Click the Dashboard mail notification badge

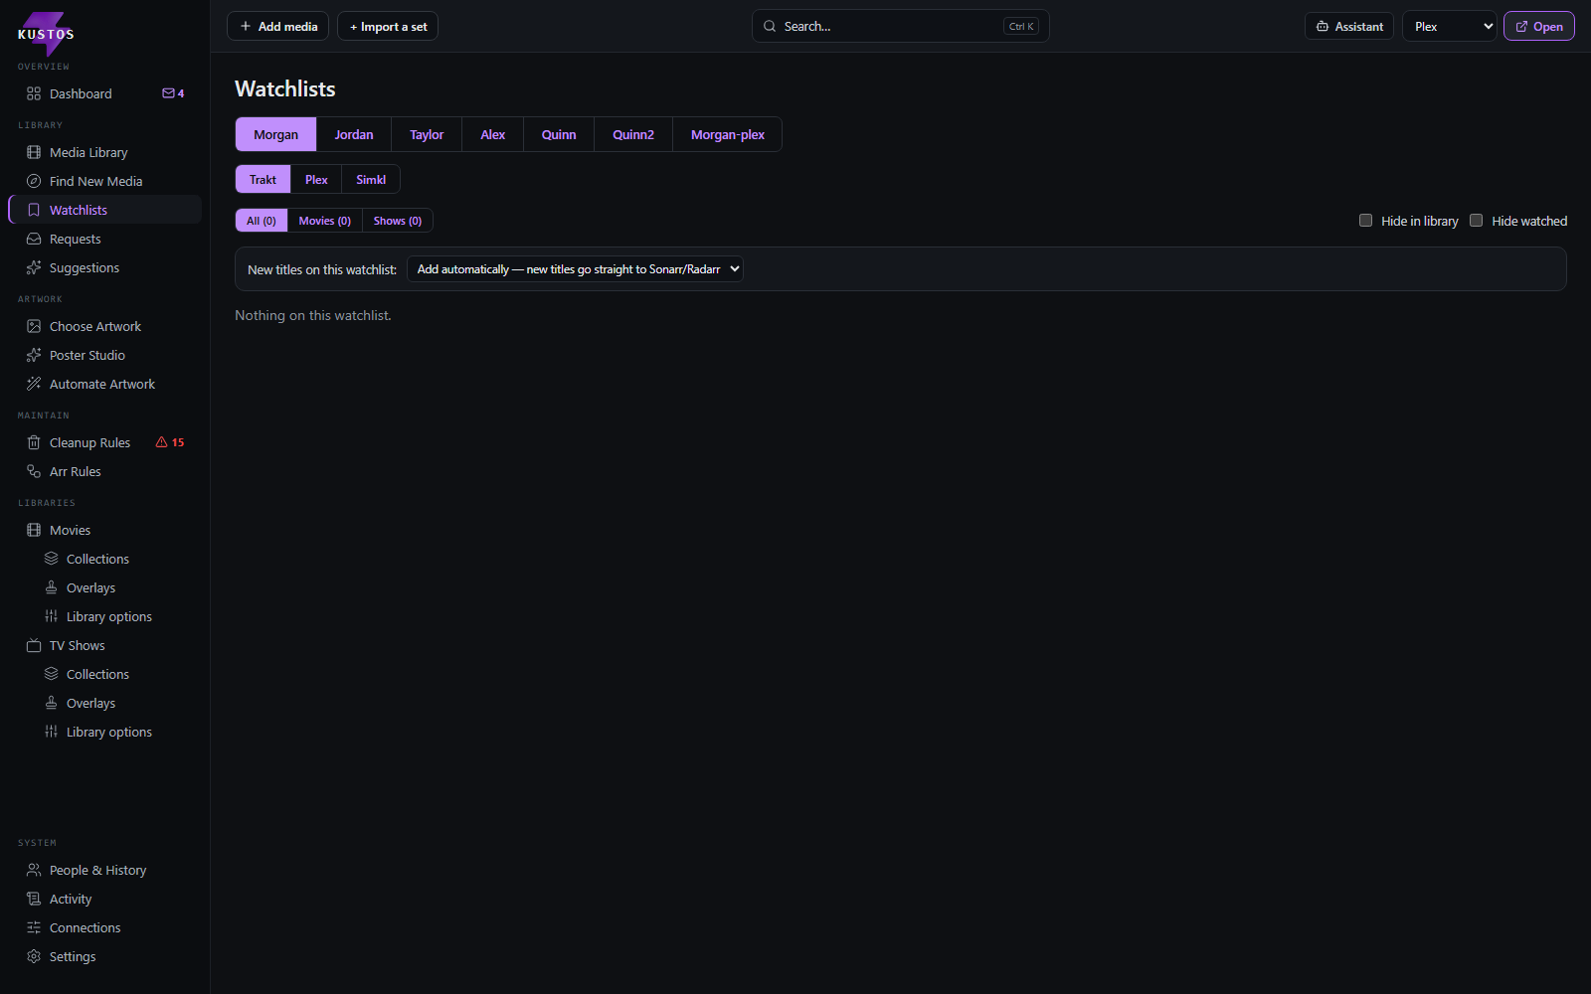(x=173, y=93)
